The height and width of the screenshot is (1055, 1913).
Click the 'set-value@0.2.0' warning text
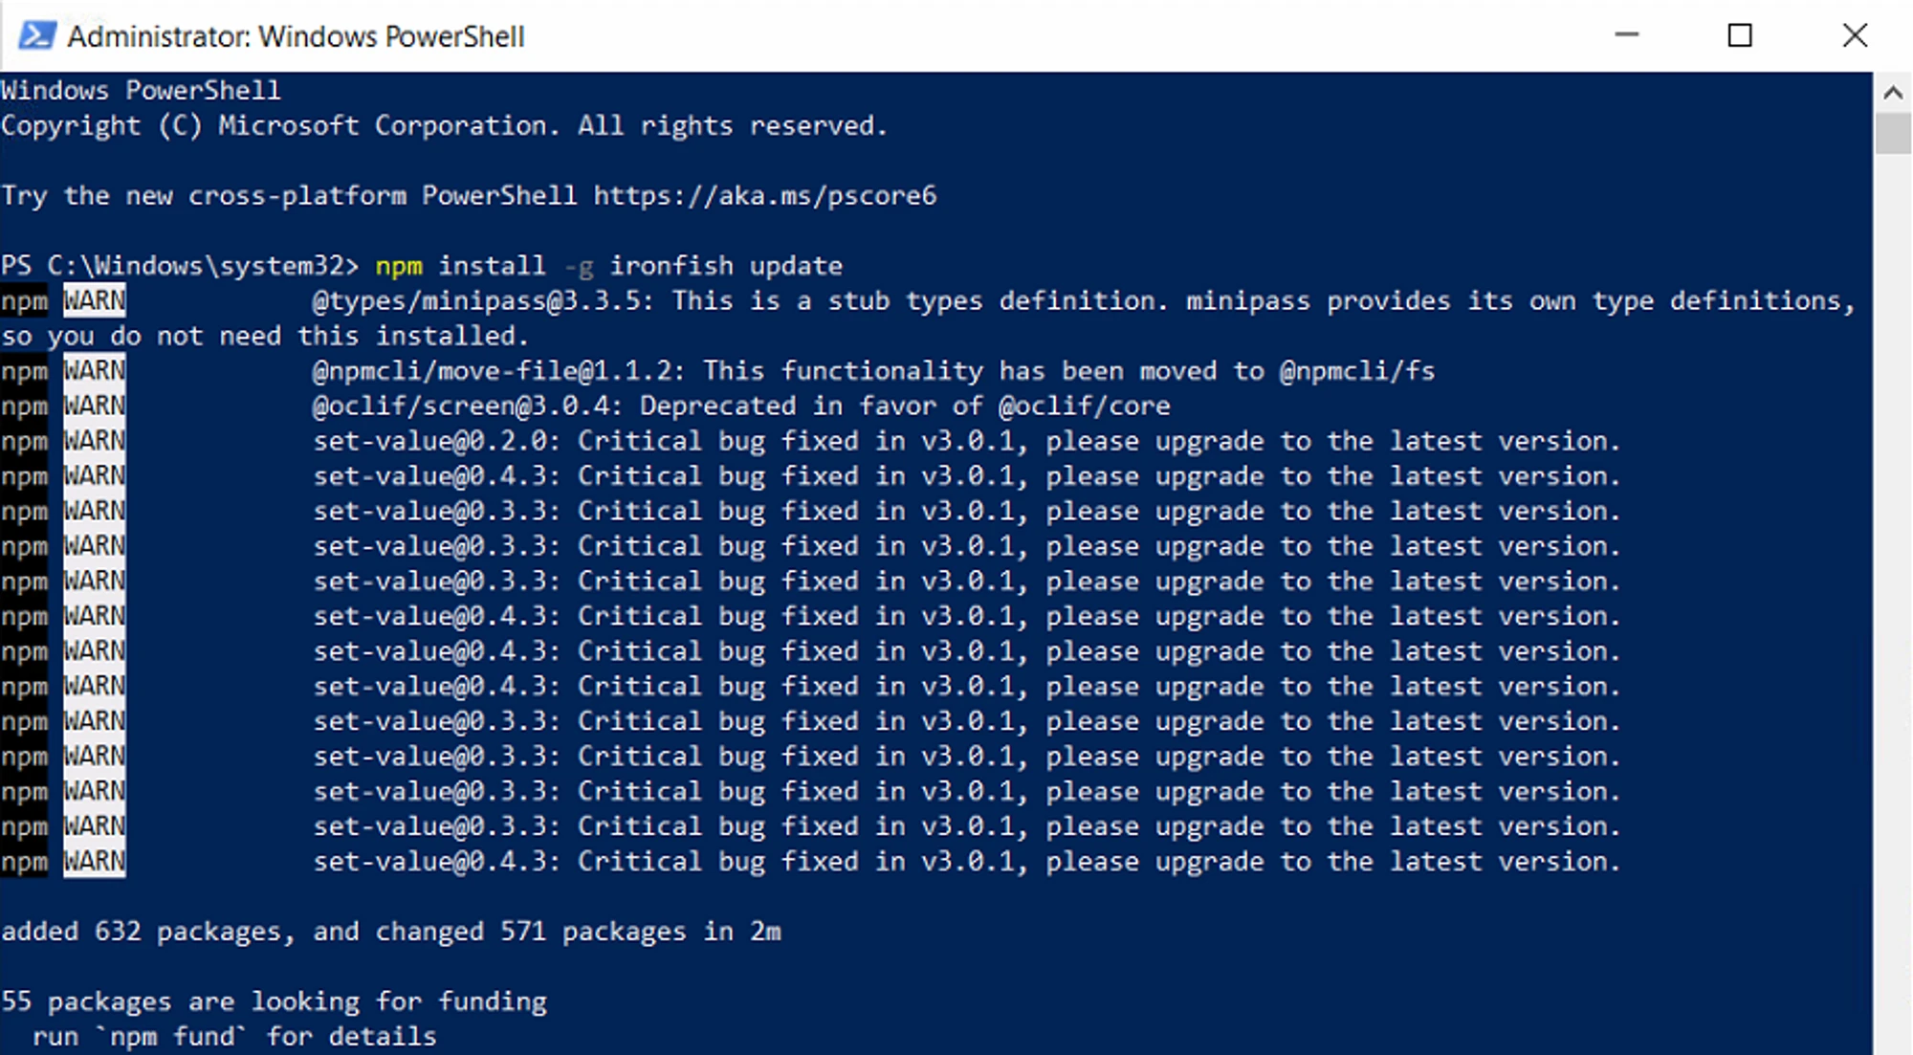coord(435,442)
